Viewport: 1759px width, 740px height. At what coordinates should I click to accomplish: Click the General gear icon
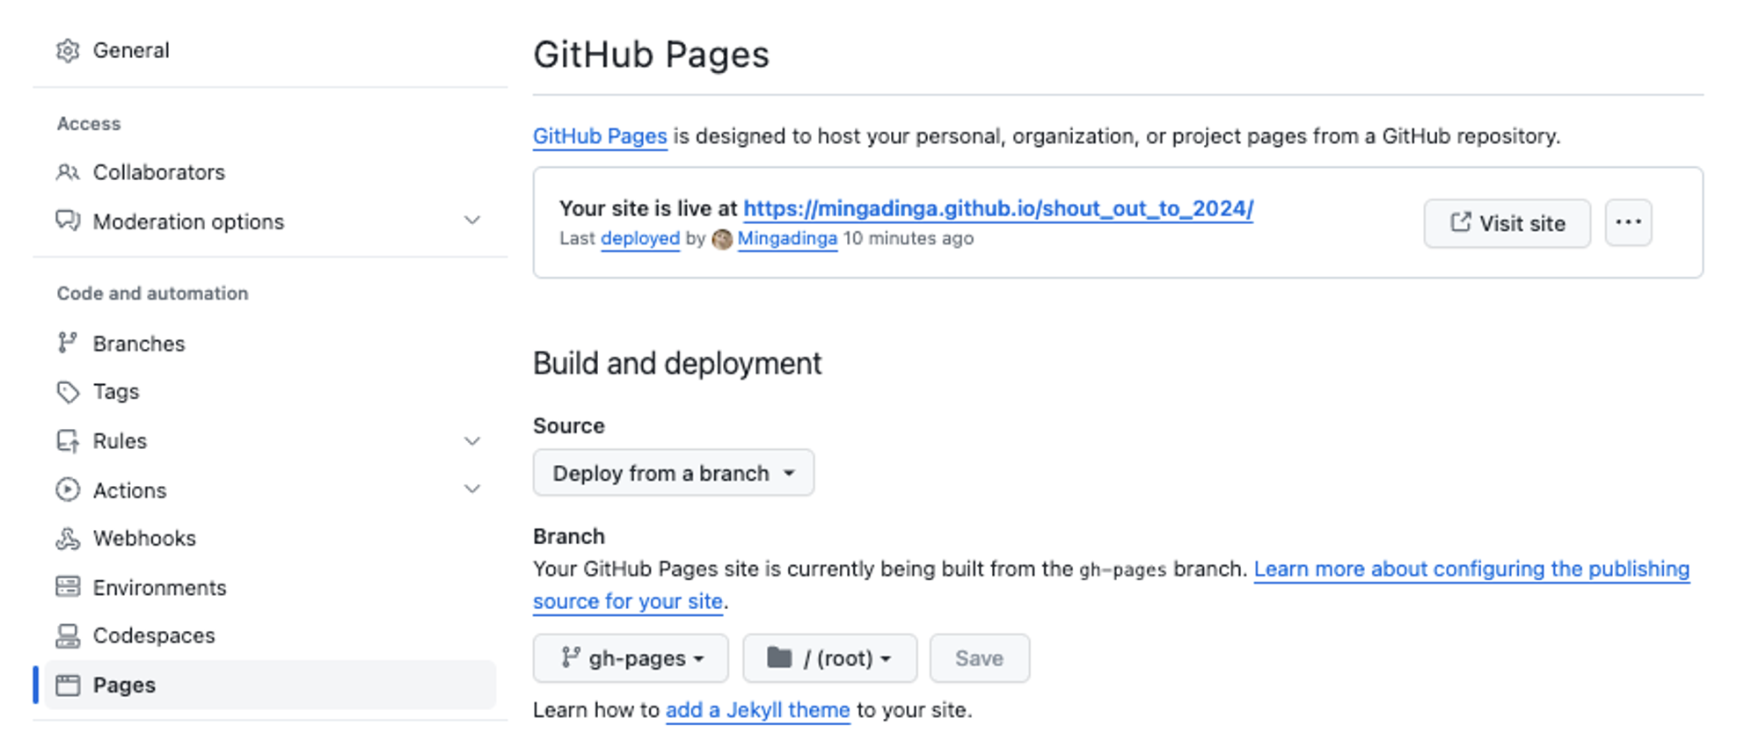(68, 51)
